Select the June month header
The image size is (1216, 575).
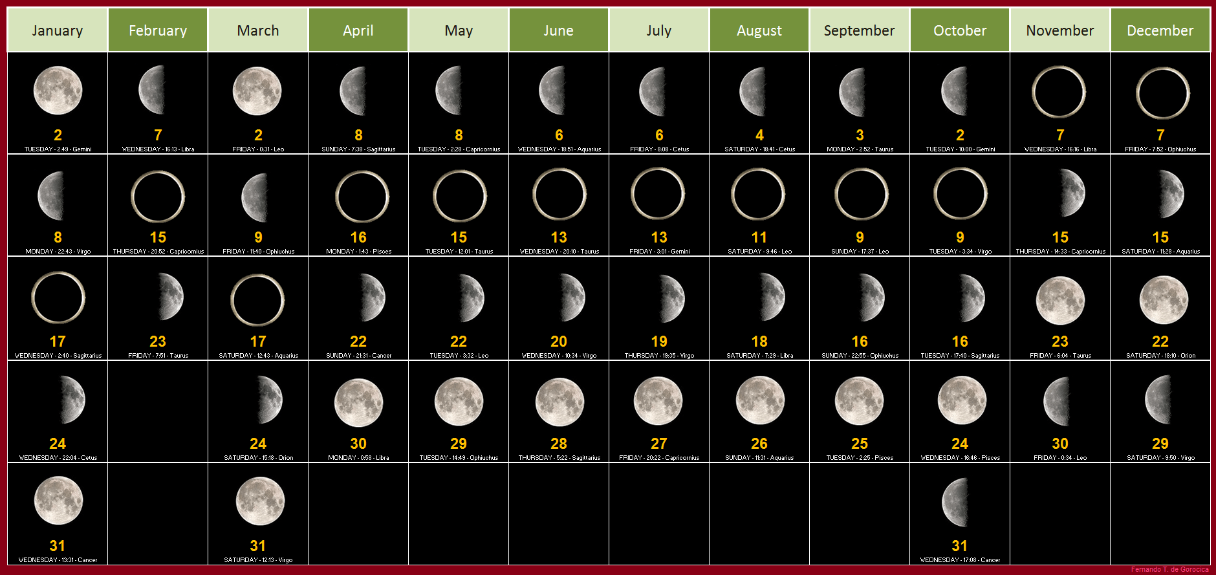tap(558, 30)
